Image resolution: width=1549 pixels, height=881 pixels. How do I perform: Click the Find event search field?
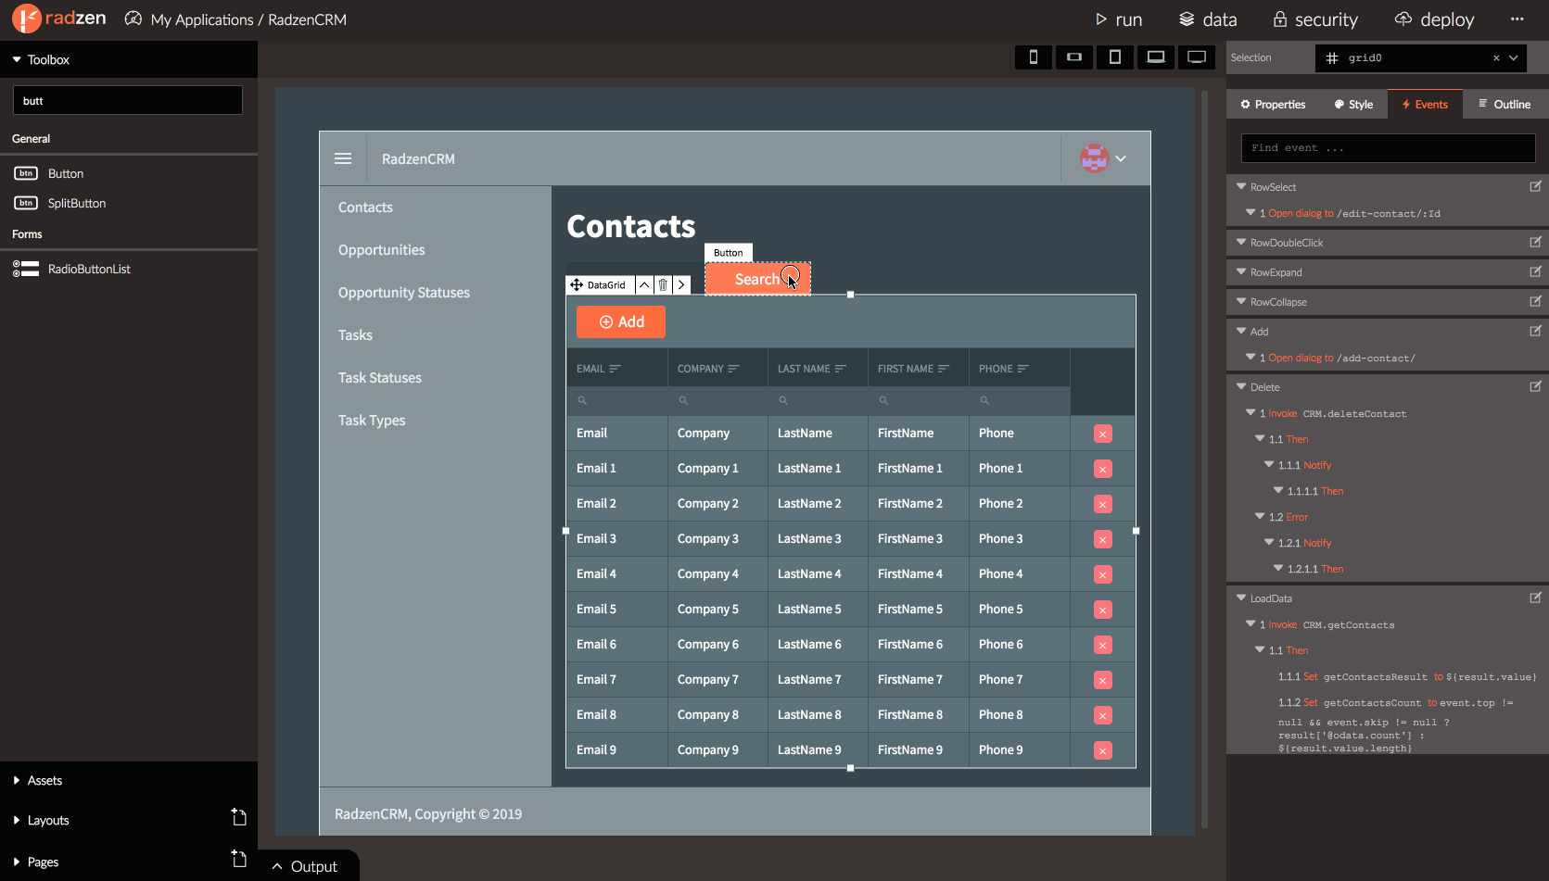point(1387,148)
